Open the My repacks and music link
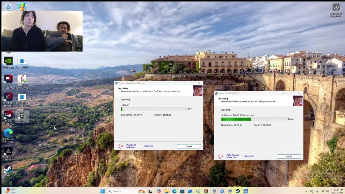 (131, 146)
